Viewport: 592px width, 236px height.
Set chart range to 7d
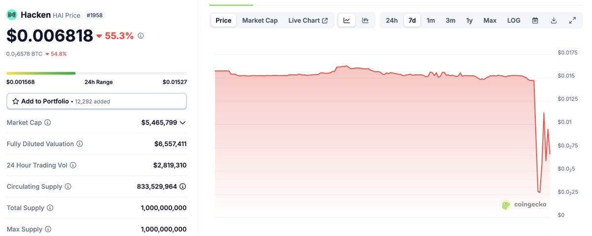tap(412, 20)
